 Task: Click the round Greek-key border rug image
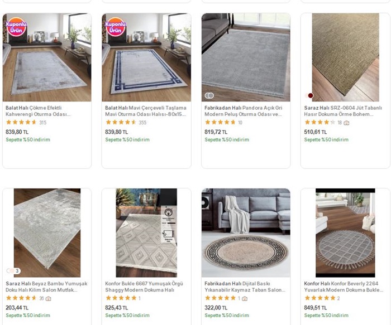coord(246,232)
